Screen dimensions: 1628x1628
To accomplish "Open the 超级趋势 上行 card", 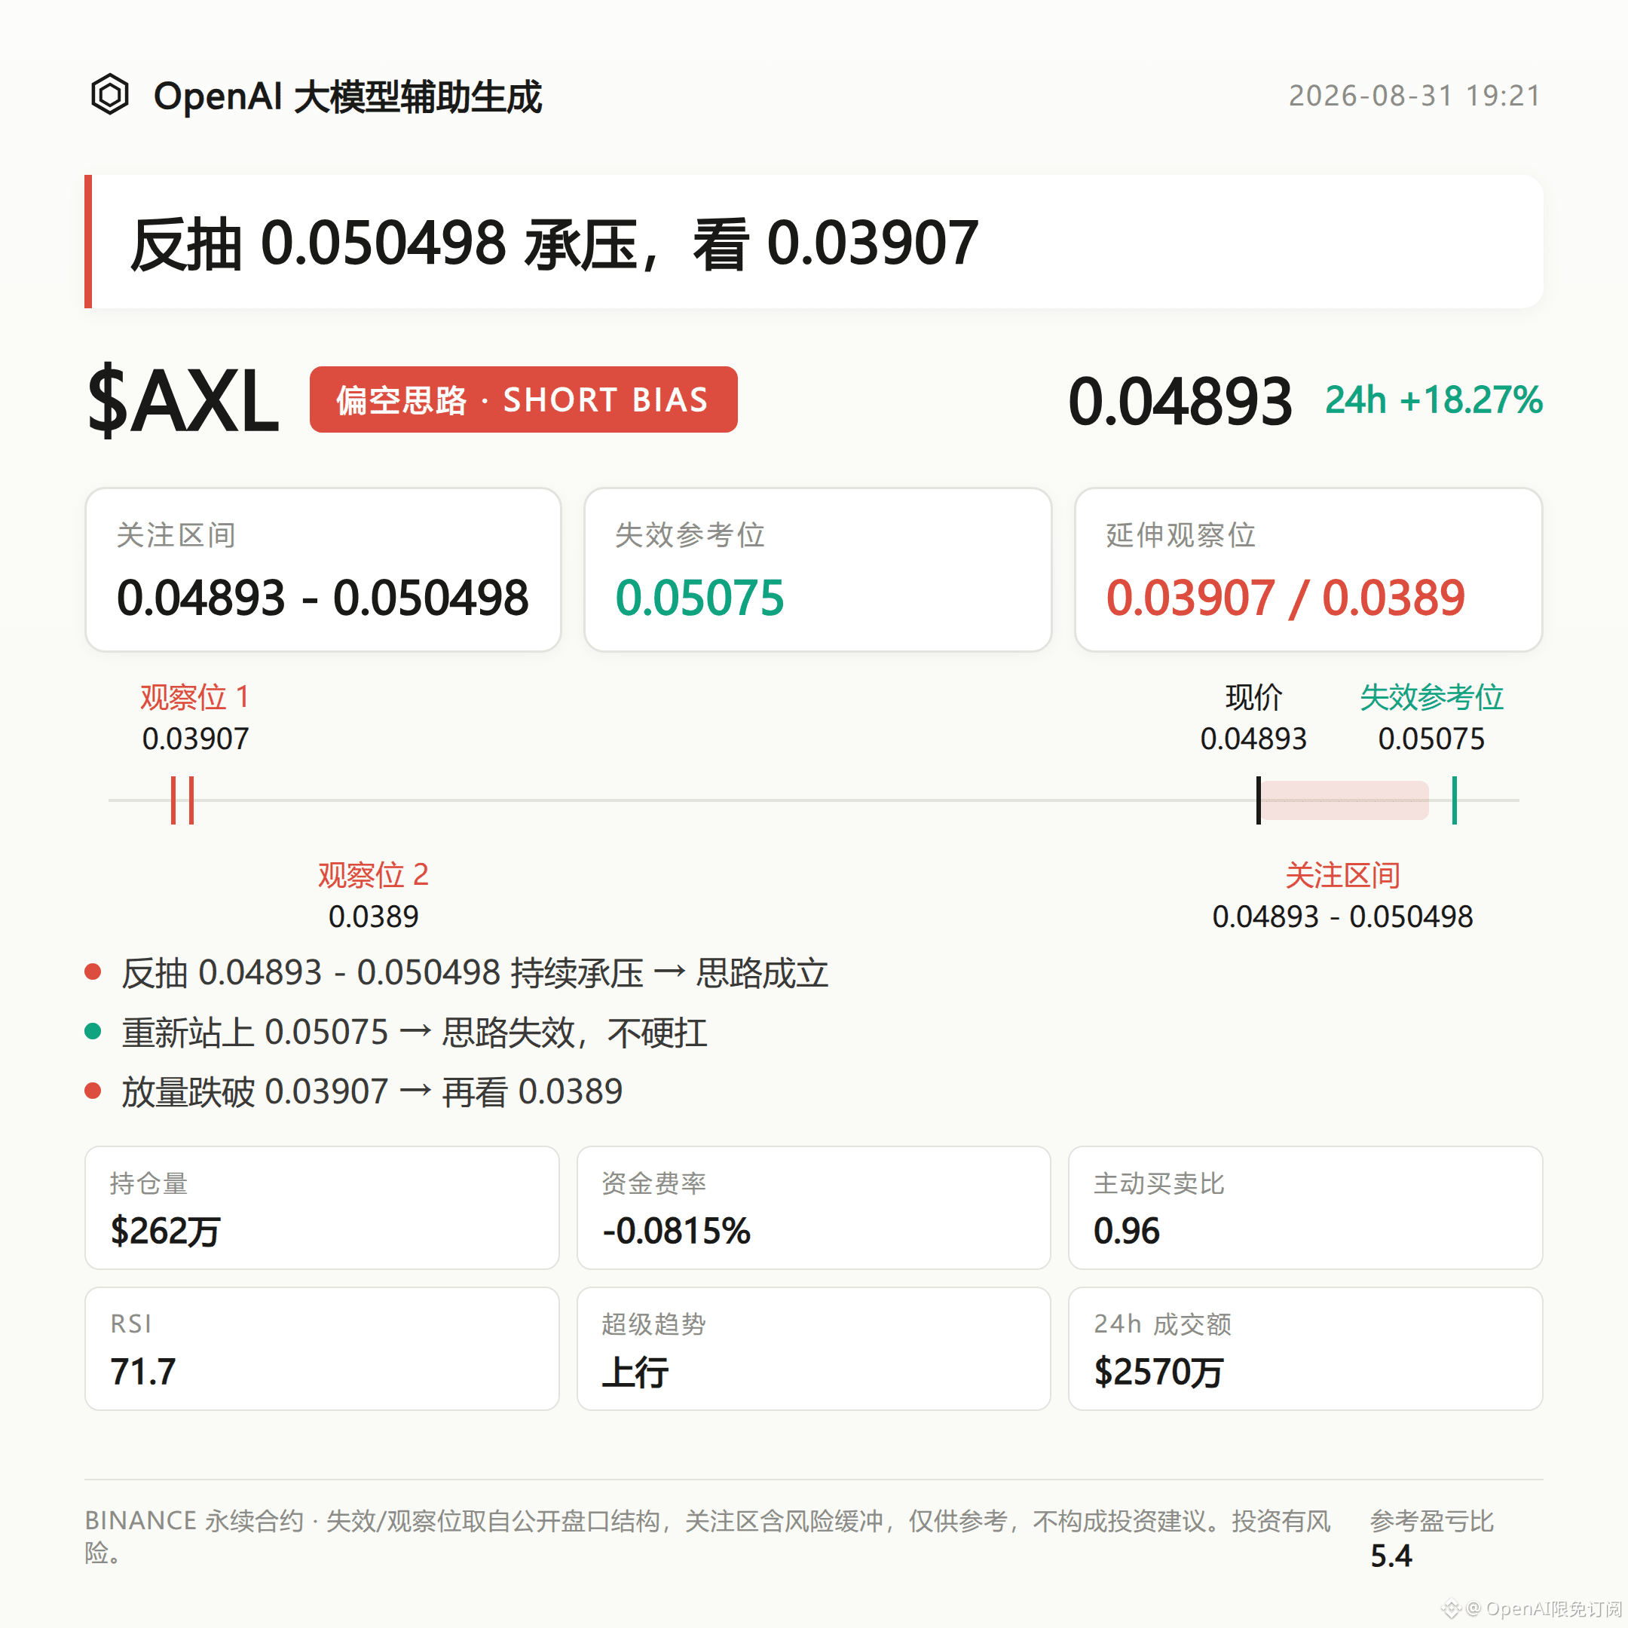I will (x=814, y=1348).
